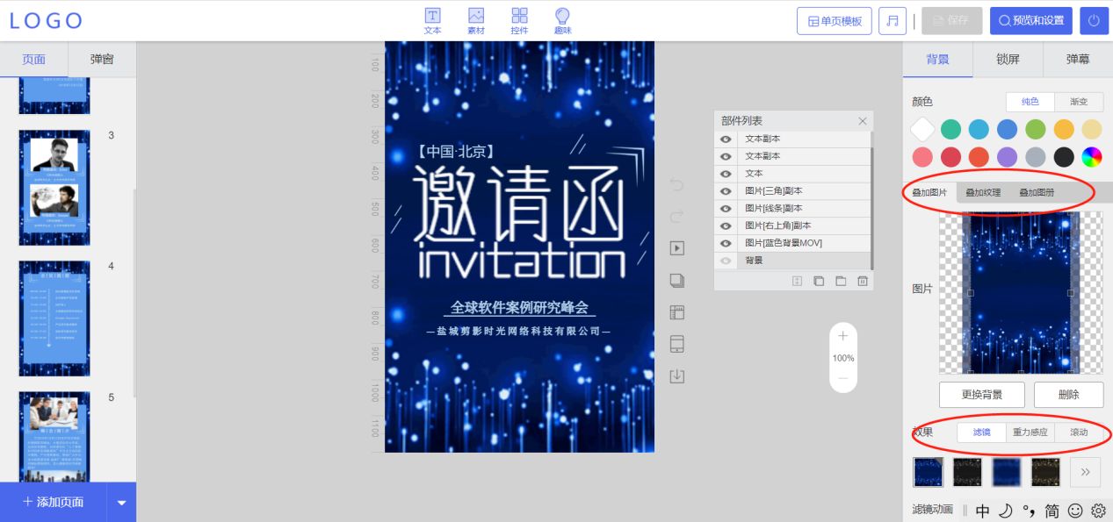Switch to the 弹窗 tab
Viewport: 1113px width, 522px height.
102,60
